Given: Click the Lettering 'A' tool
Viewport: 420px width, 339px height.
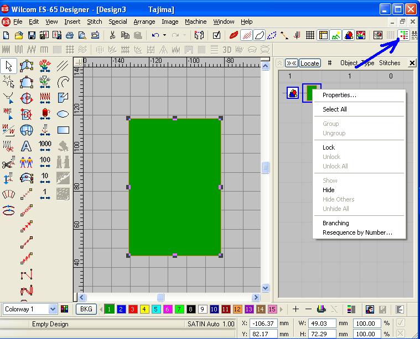Looking at the screenshot, I should [x=26, y=146].
